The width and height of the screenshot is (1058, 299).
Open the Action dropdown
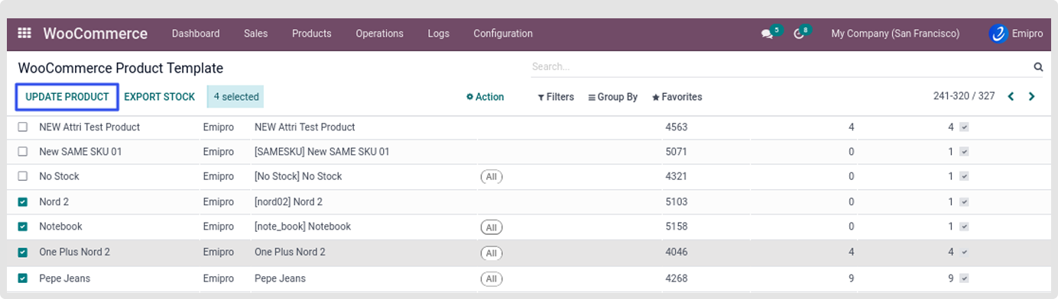coord(485,97)
